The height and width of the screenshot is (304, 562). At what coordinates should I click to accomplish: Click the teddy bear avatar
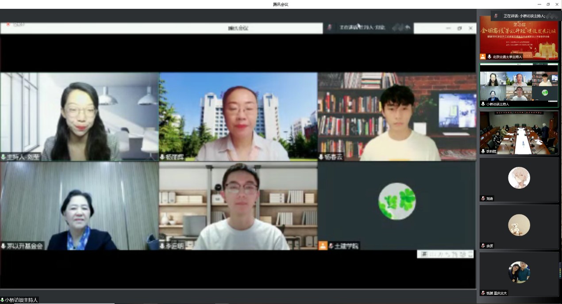click(519, 225)
